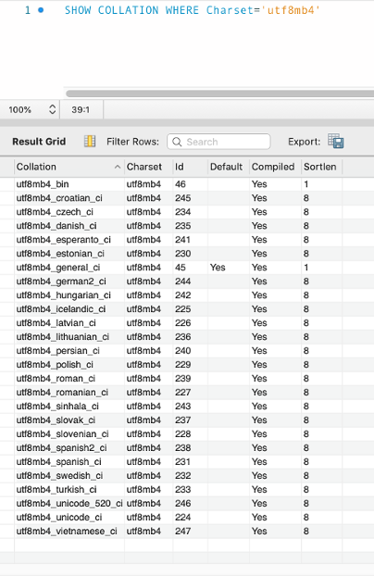The height and width of the screenshot is (576, 374).
Task: Select the utf8mb4_bin row
Action: 179,184
